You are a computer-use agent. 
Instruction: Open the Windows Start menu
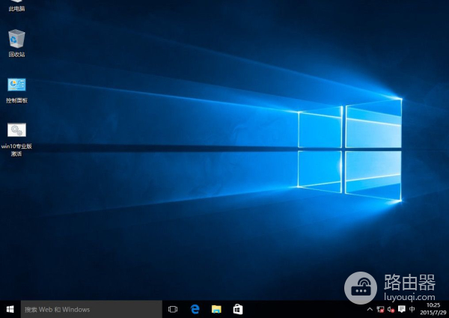pos(10,309)
